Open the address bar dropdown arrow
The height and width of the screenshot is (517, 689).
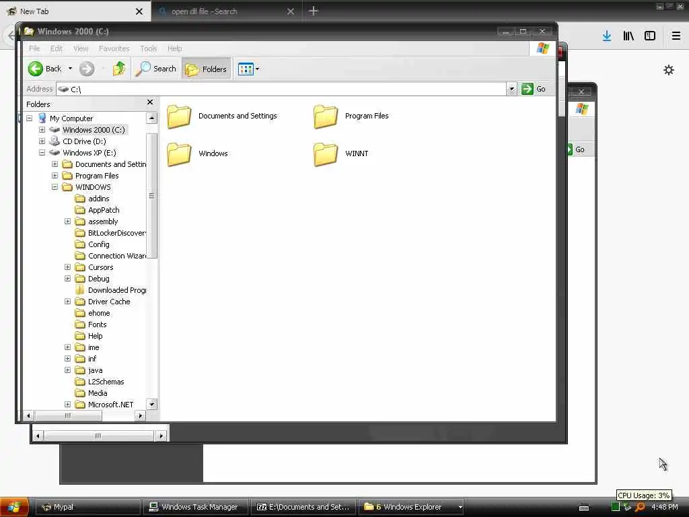coord(511,89)
